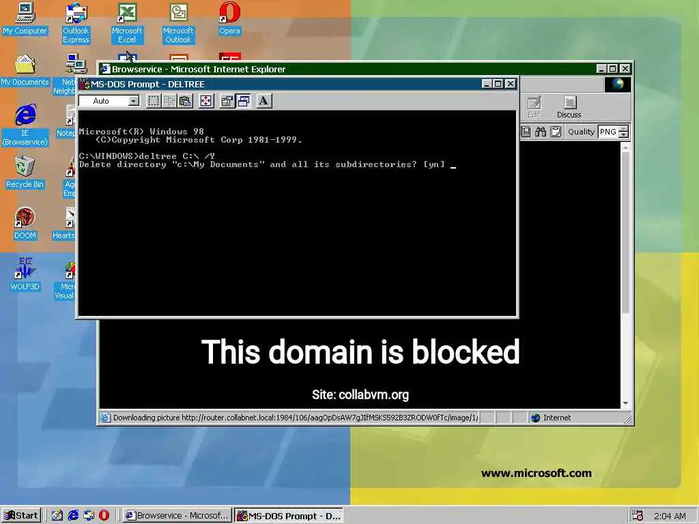
Task: Select the WOLF3D desktop shortcut
Action: click(x=25, y=275)
